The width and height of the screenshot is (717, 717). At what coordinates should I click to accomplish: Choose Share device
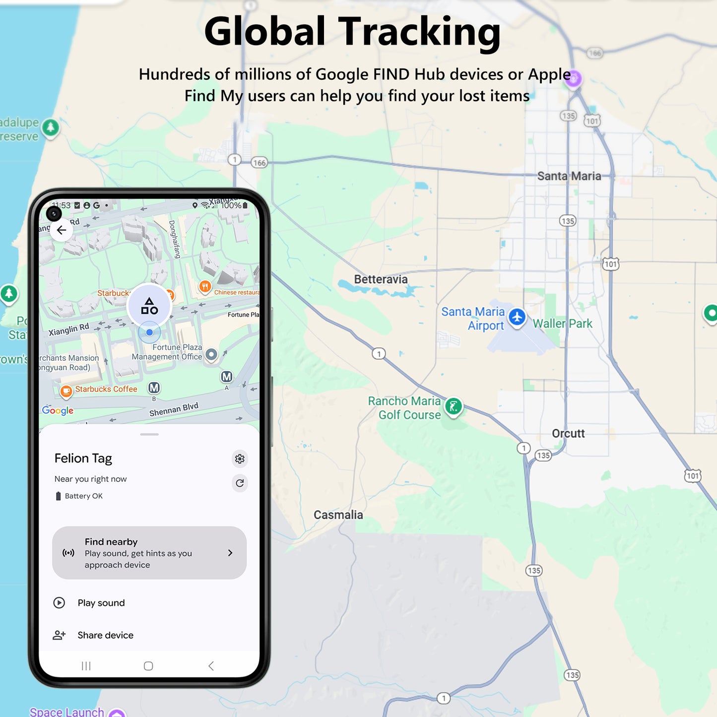106,635
